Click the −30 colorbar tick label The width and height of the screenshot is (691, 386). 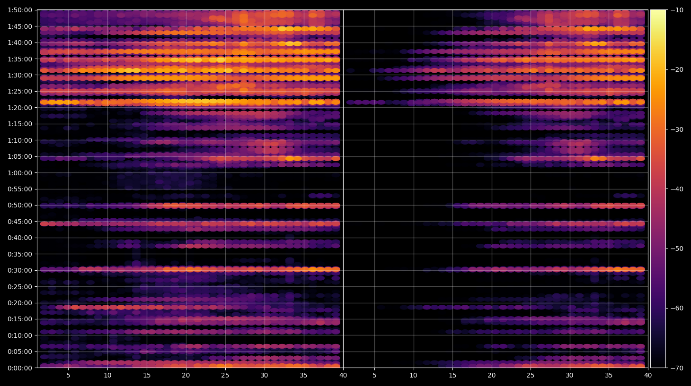click(x=677, y=129)
